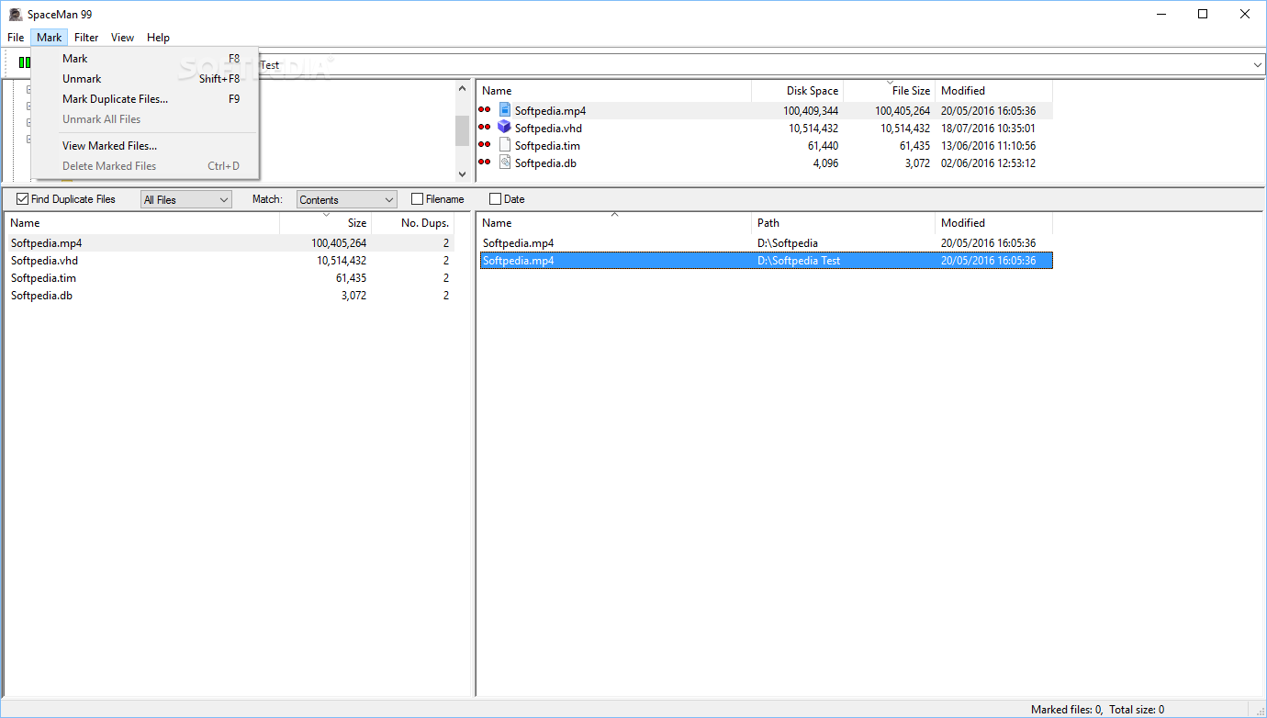This screenshot has width=1267, height=718.
Task: Click the 18/07/2016 10:35:01 modified date
Action: tap(988, 129)
